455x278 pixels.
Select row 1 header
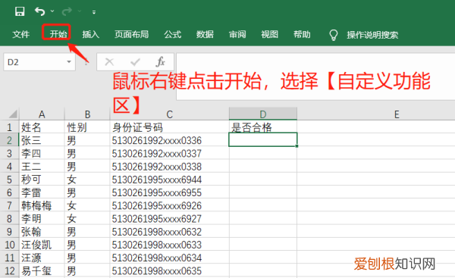point(9,127)
